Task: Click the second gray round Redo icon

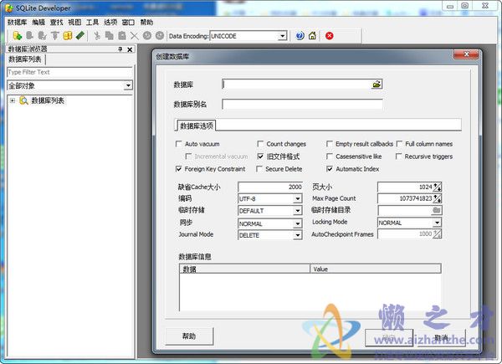Action: (x=160, y=35)
